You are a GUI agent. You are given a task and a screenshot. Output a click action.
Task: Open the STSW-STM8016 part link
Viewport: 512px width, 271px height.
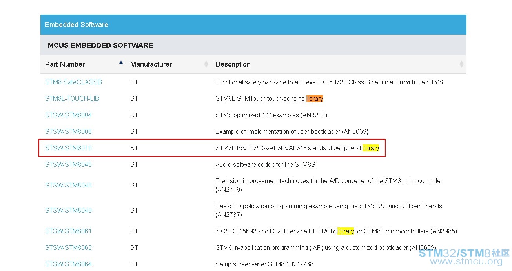[68, 148]
